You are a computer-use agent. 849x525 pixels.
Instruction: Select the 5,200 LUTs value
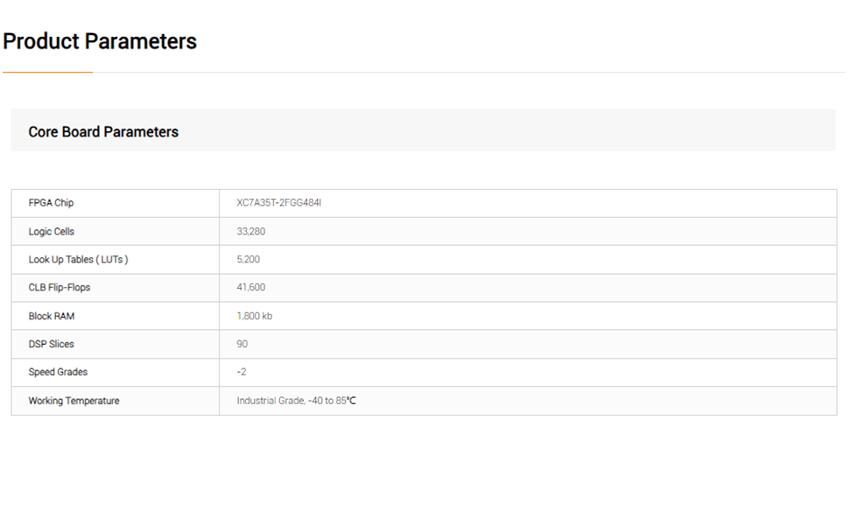coord(249,260)
